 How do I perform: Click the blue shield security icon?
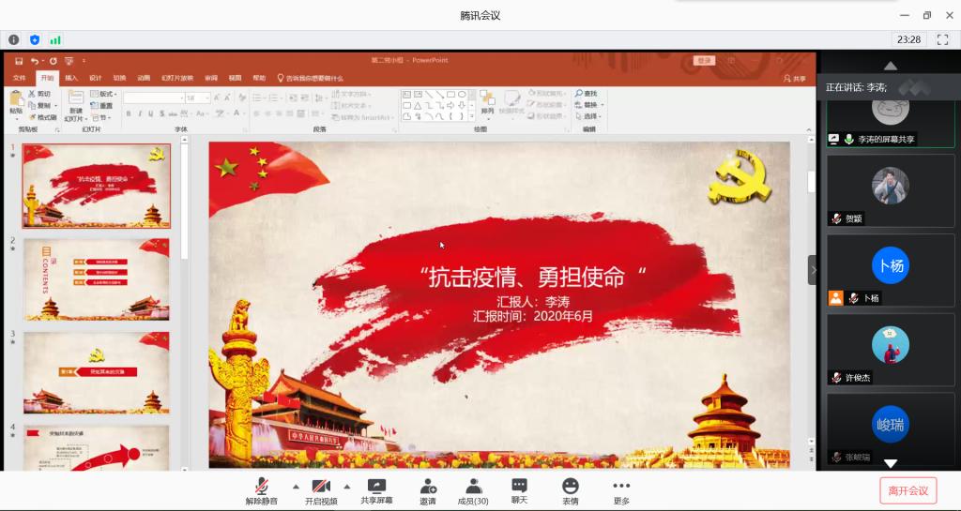tap(35, 39)
